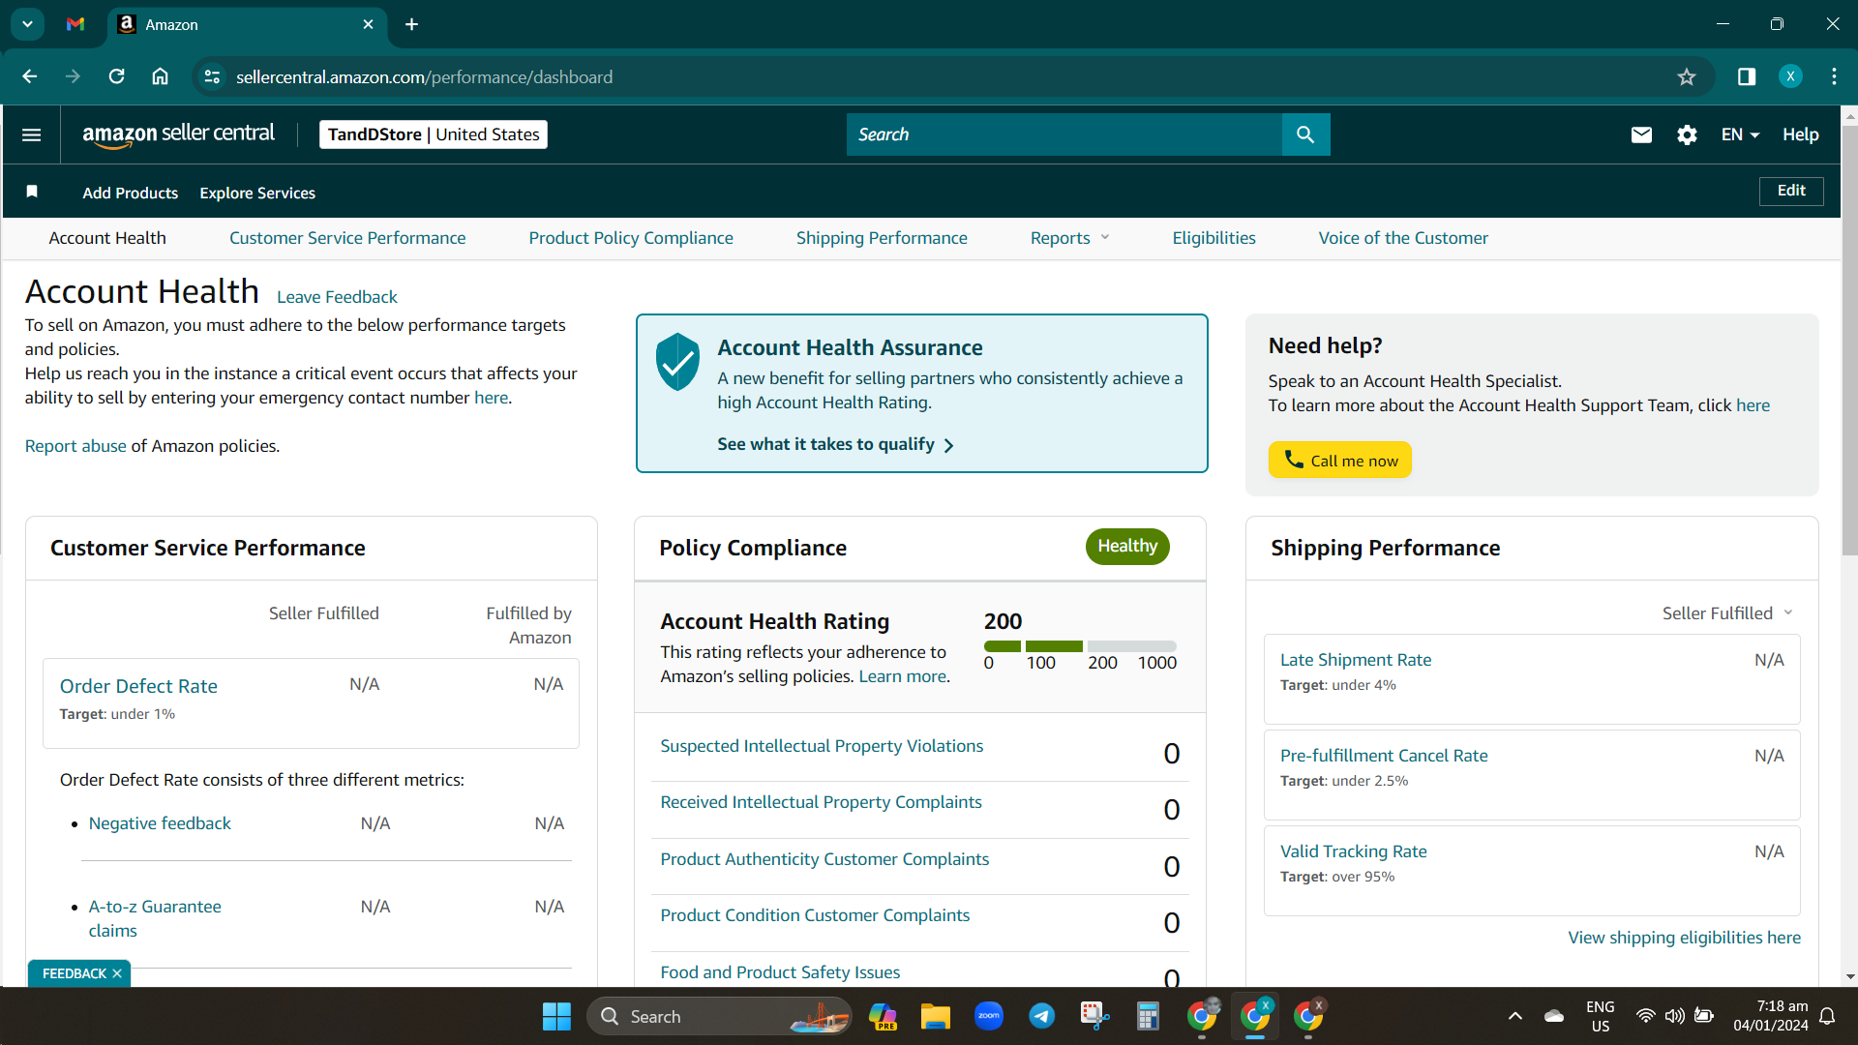
Task: Open Voice of the Customer tab
Action: tap(1403, 238)
